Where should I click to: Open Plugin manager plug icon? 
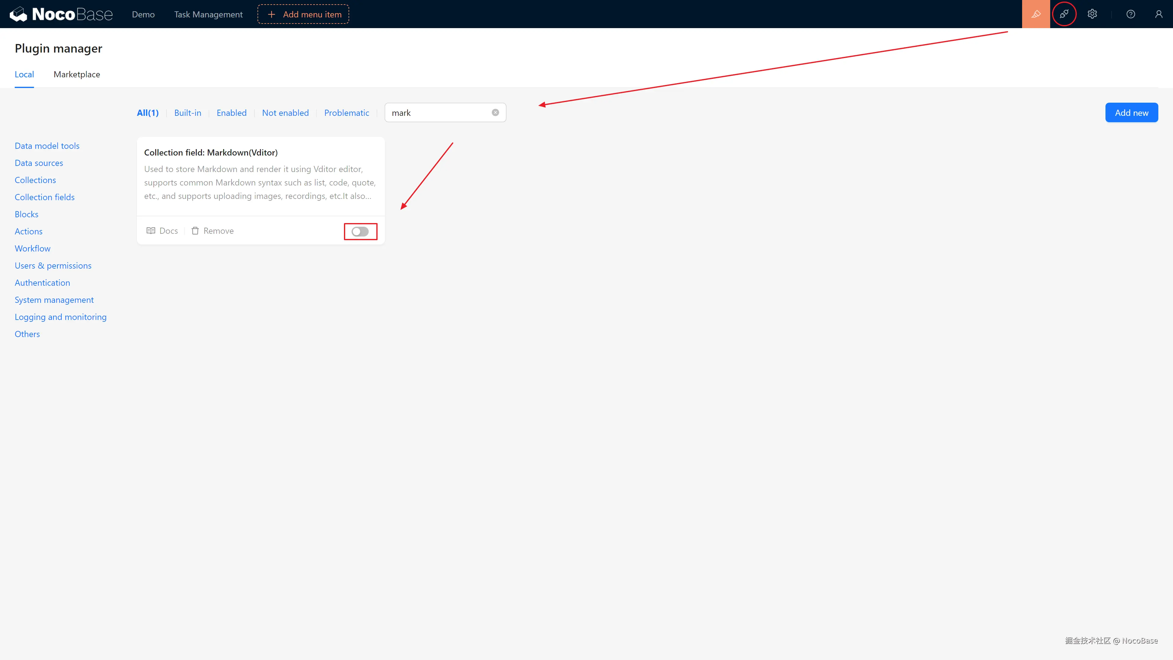[1064, 14]
